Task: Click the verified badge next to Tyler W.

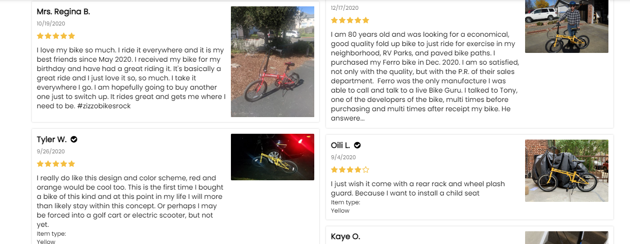Action: 74,140
